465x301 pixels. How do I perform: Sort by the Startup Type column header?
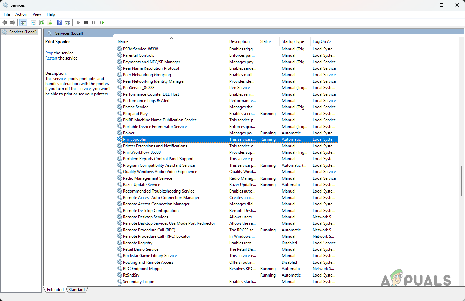coord(293,41)
